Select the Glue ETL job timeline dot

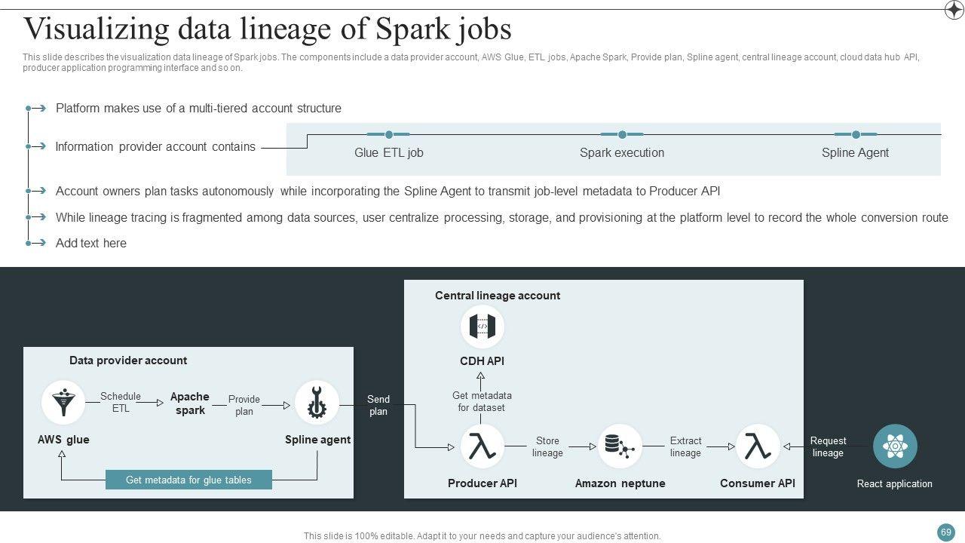(x=388, y=135)
